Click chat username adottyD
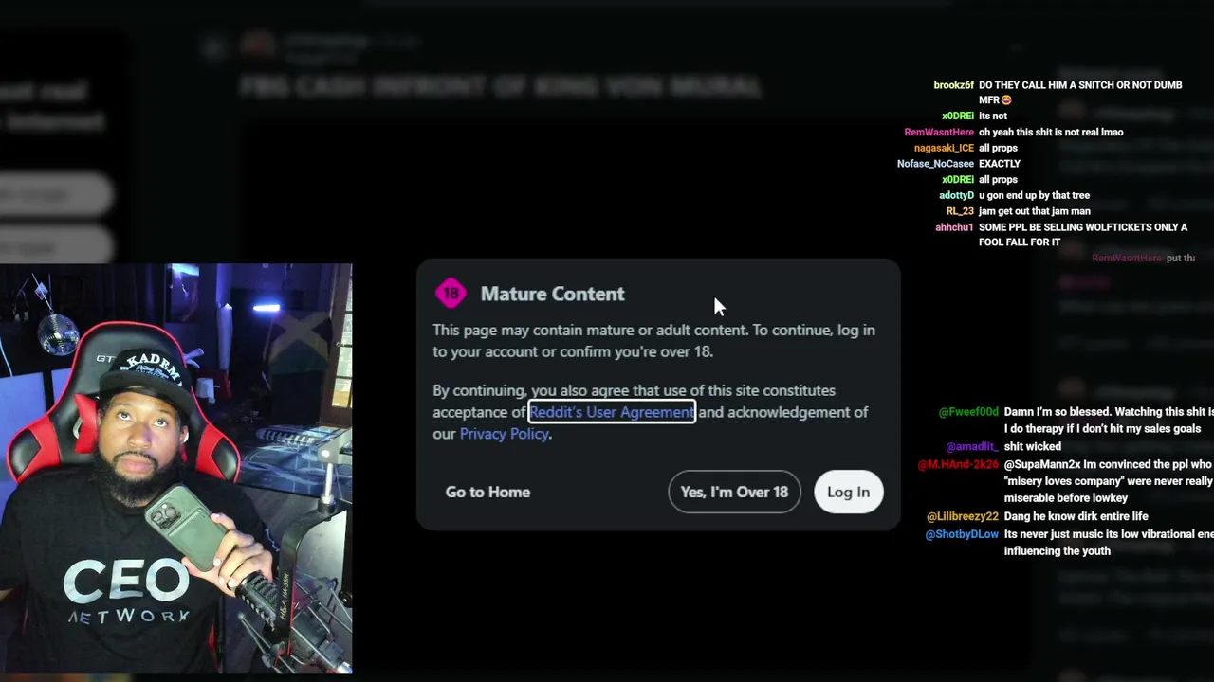Image resolution: width=1214 pixels, height=682 pixels. point(956,195)
